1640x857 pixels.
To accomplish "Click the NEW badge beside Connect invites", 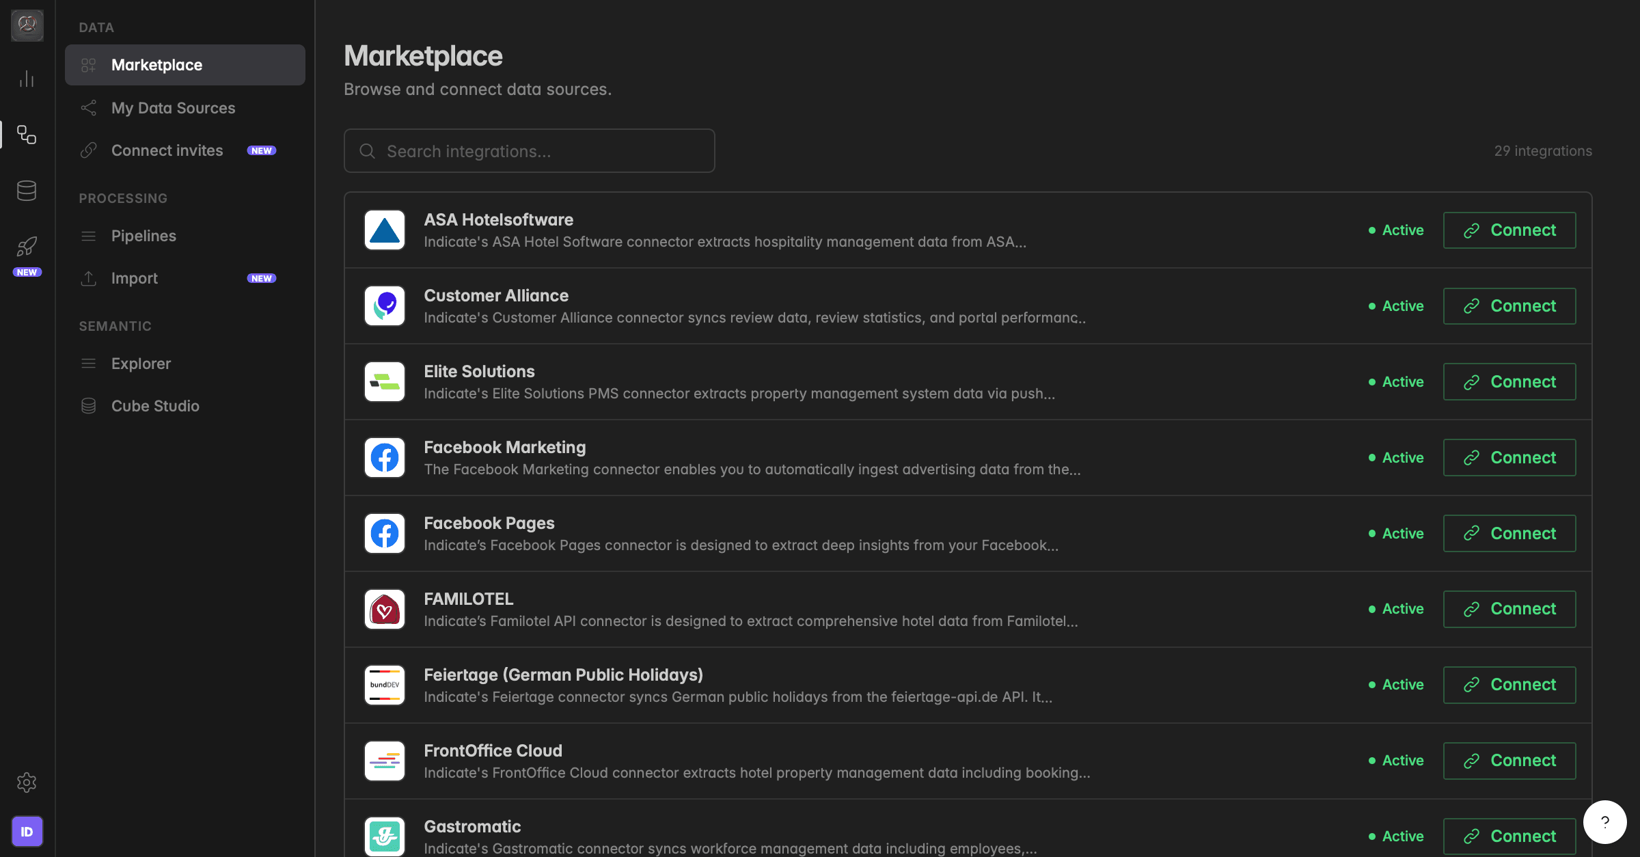I will click(262, 150).
